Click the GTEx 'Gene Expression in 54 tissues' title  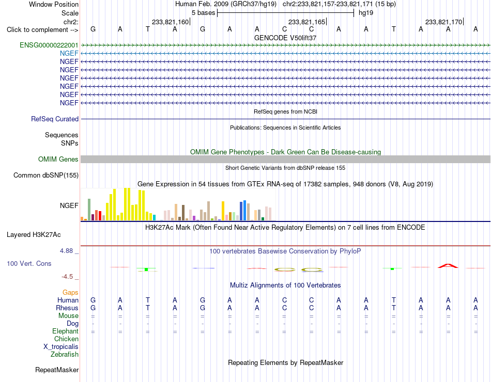(285, 184)
